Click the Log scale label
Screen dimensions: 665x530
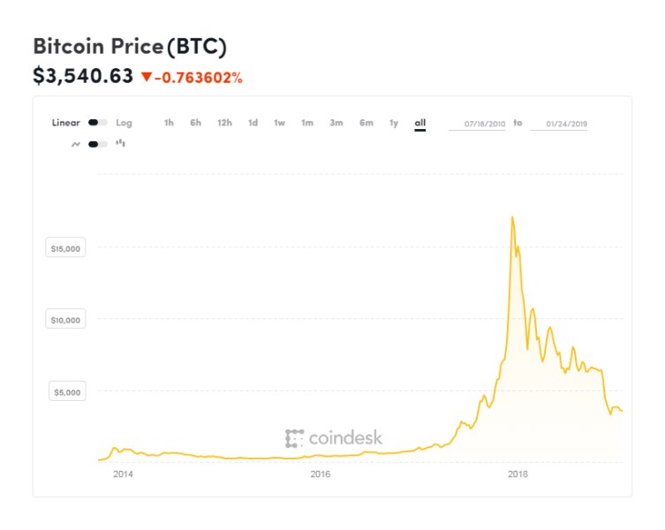tap(124, 123)
